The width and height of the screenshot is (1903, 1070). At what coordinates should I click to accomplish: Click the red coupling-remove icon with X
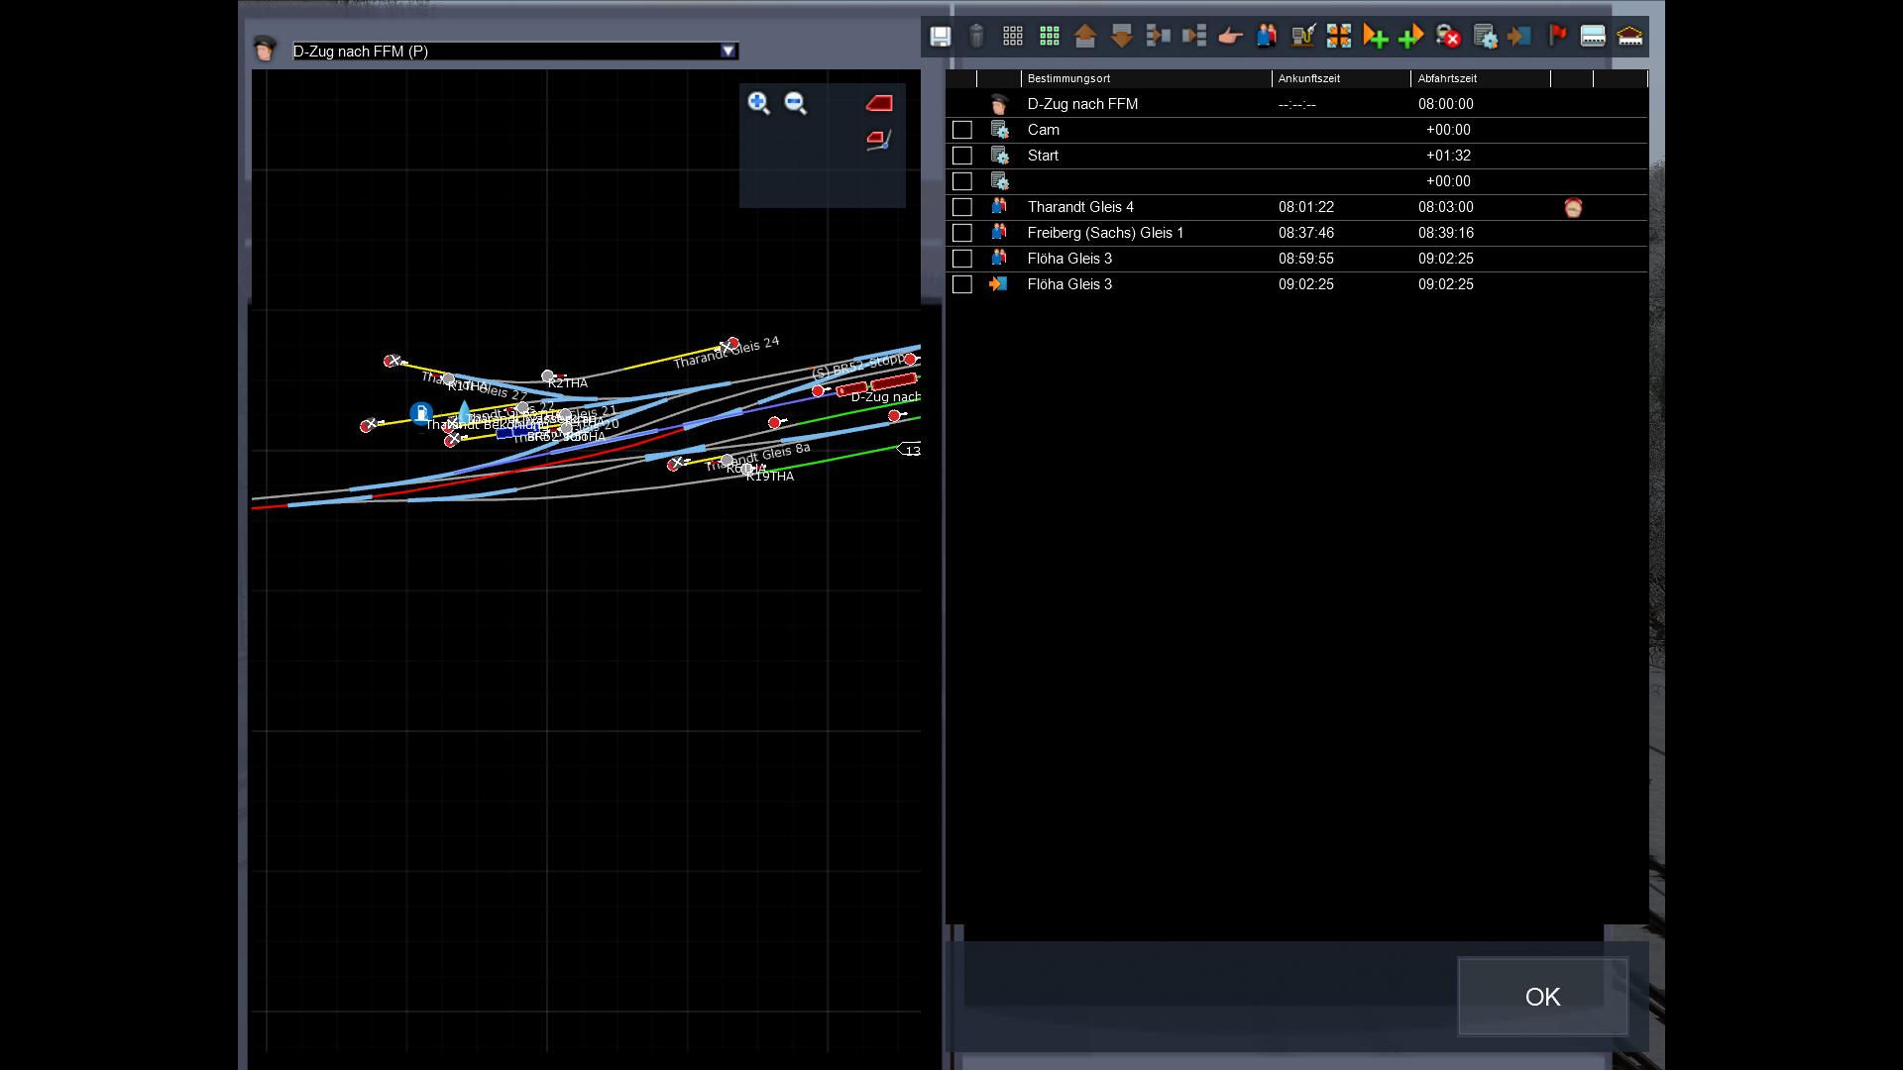coord(1448,37)
